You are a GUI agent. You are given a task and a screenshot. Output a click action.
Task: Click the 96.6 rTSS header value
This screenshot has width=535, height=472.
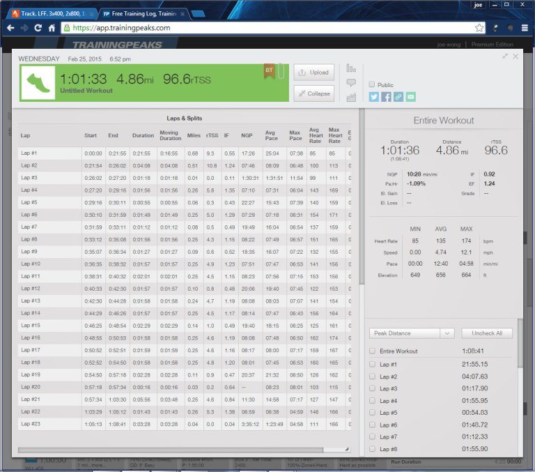tap(187, 79)
